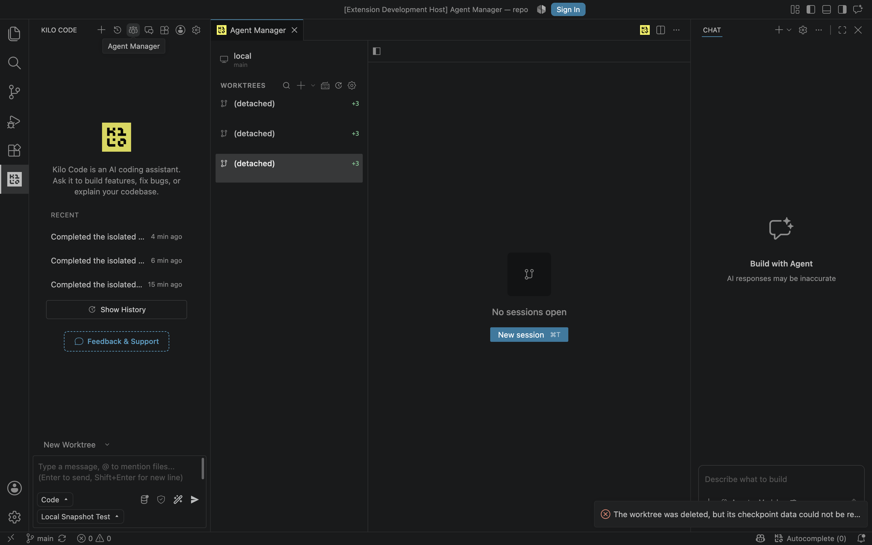Open the New Worktree dropdown
Image resolution: width=872 pixels, height=545 pixels.
tap(76, 445)
